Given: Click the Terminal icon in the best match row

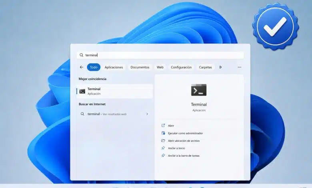Looking at the screenshot, I should pyautogui.click(x=82, y=91).
